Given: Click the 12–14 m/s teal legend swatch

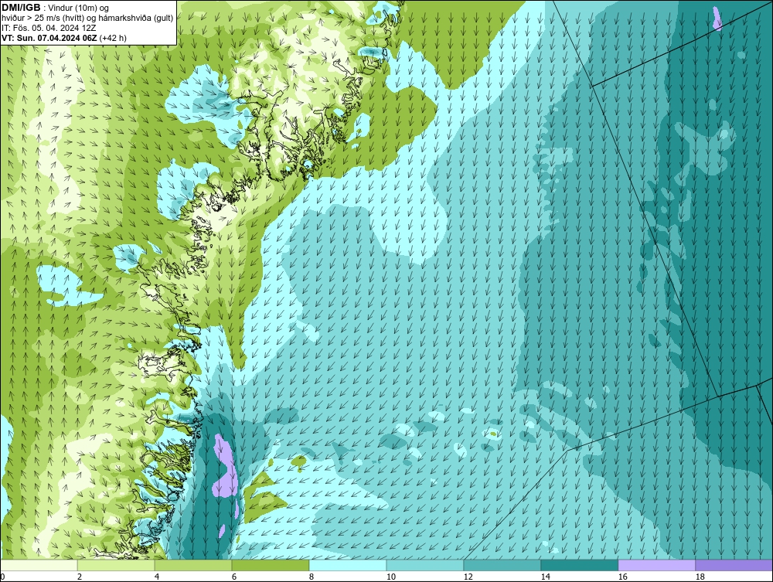Looking at the screenshot, I should pos(502,565).
